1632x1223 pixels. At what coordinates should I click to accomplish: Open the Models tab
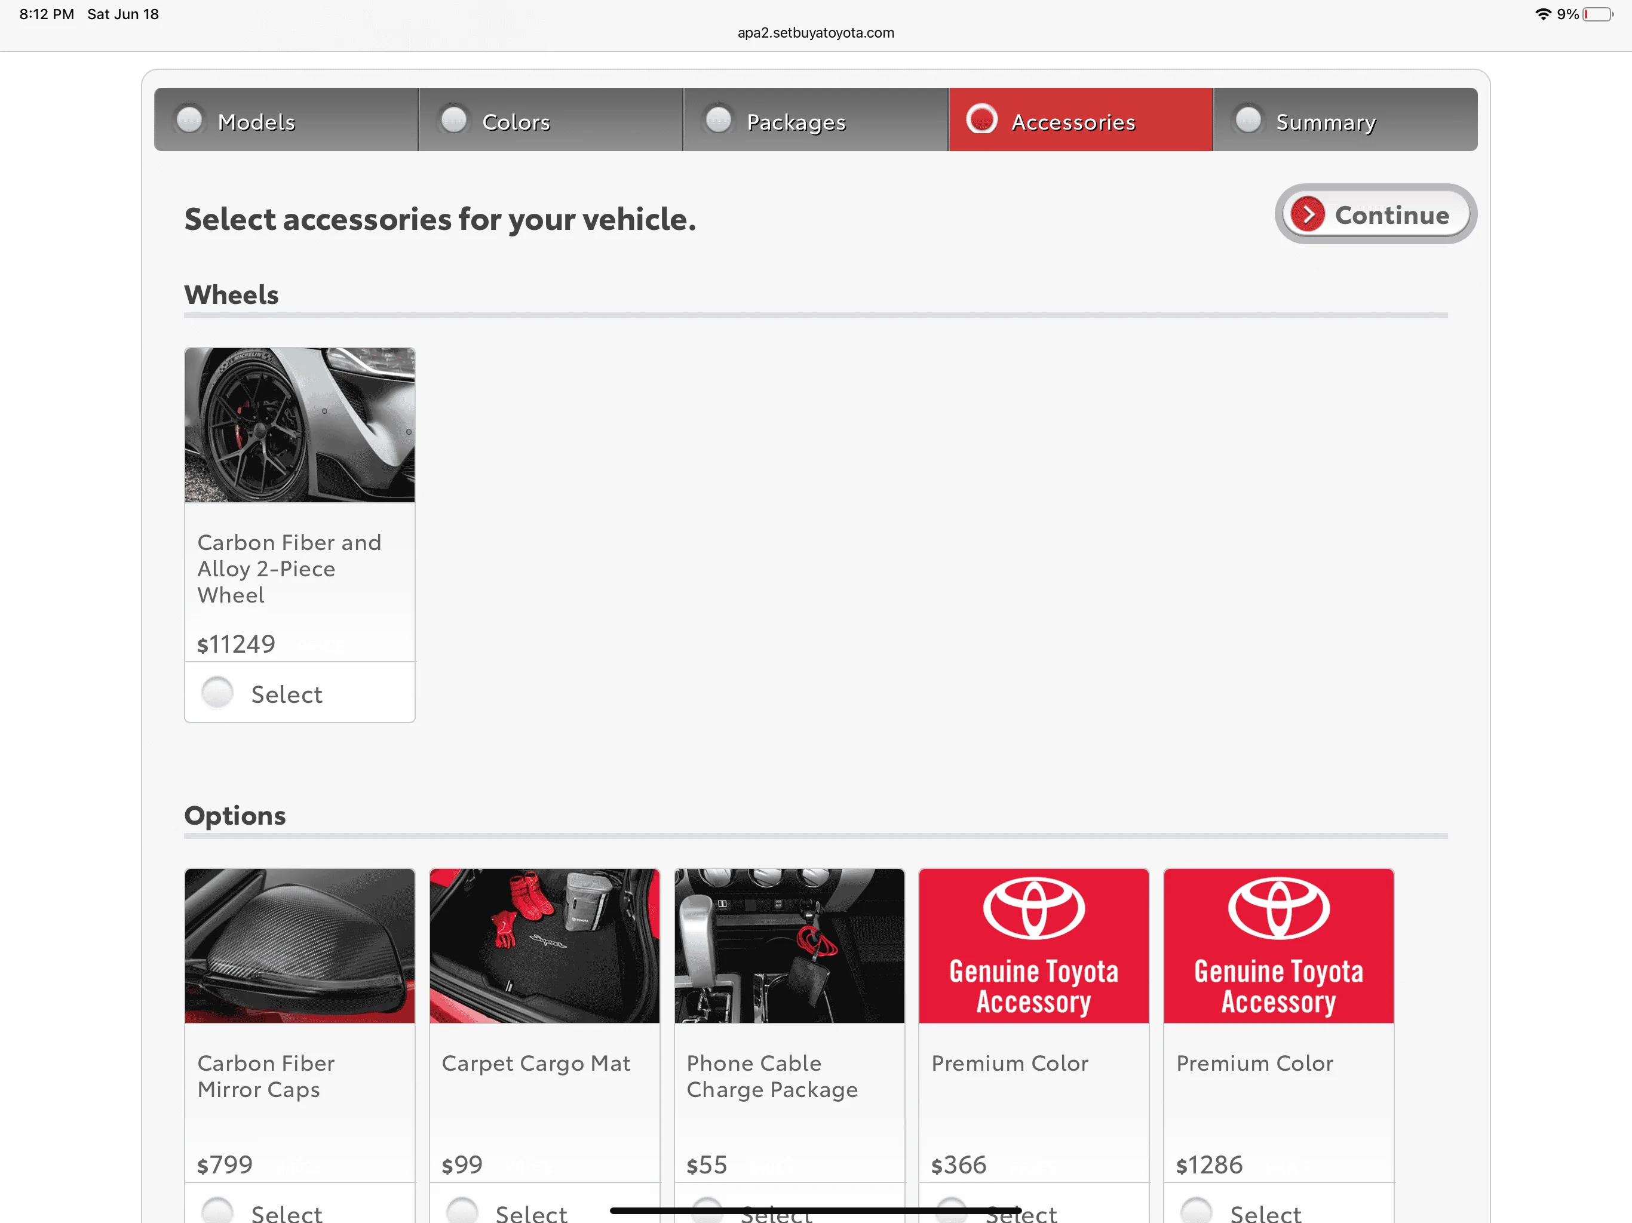coord(286,120)
